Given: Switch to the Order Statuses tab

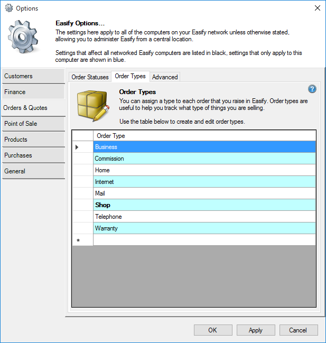Looking at the screenshot, I should click(90, 77).
